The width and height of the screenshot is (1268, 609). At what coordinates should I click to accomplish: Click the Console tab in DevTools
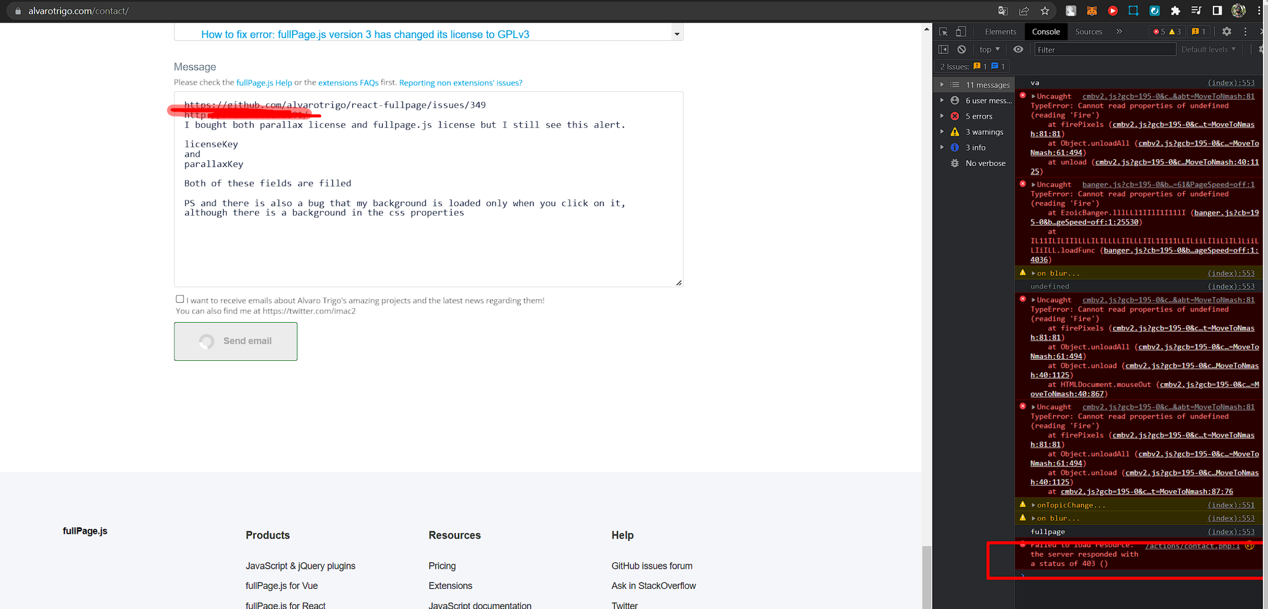1046,31
